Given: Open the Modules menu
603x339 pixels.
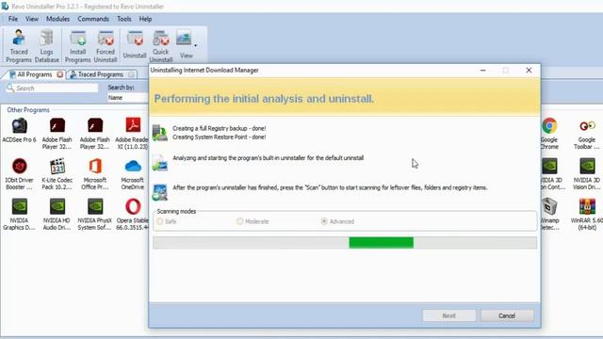Looking at the screenshot, I should pyautogui.click(x=57, y=19).
